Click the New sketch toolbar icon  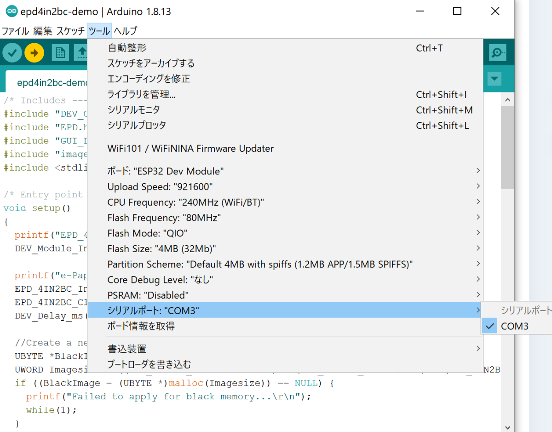[60, 53]
